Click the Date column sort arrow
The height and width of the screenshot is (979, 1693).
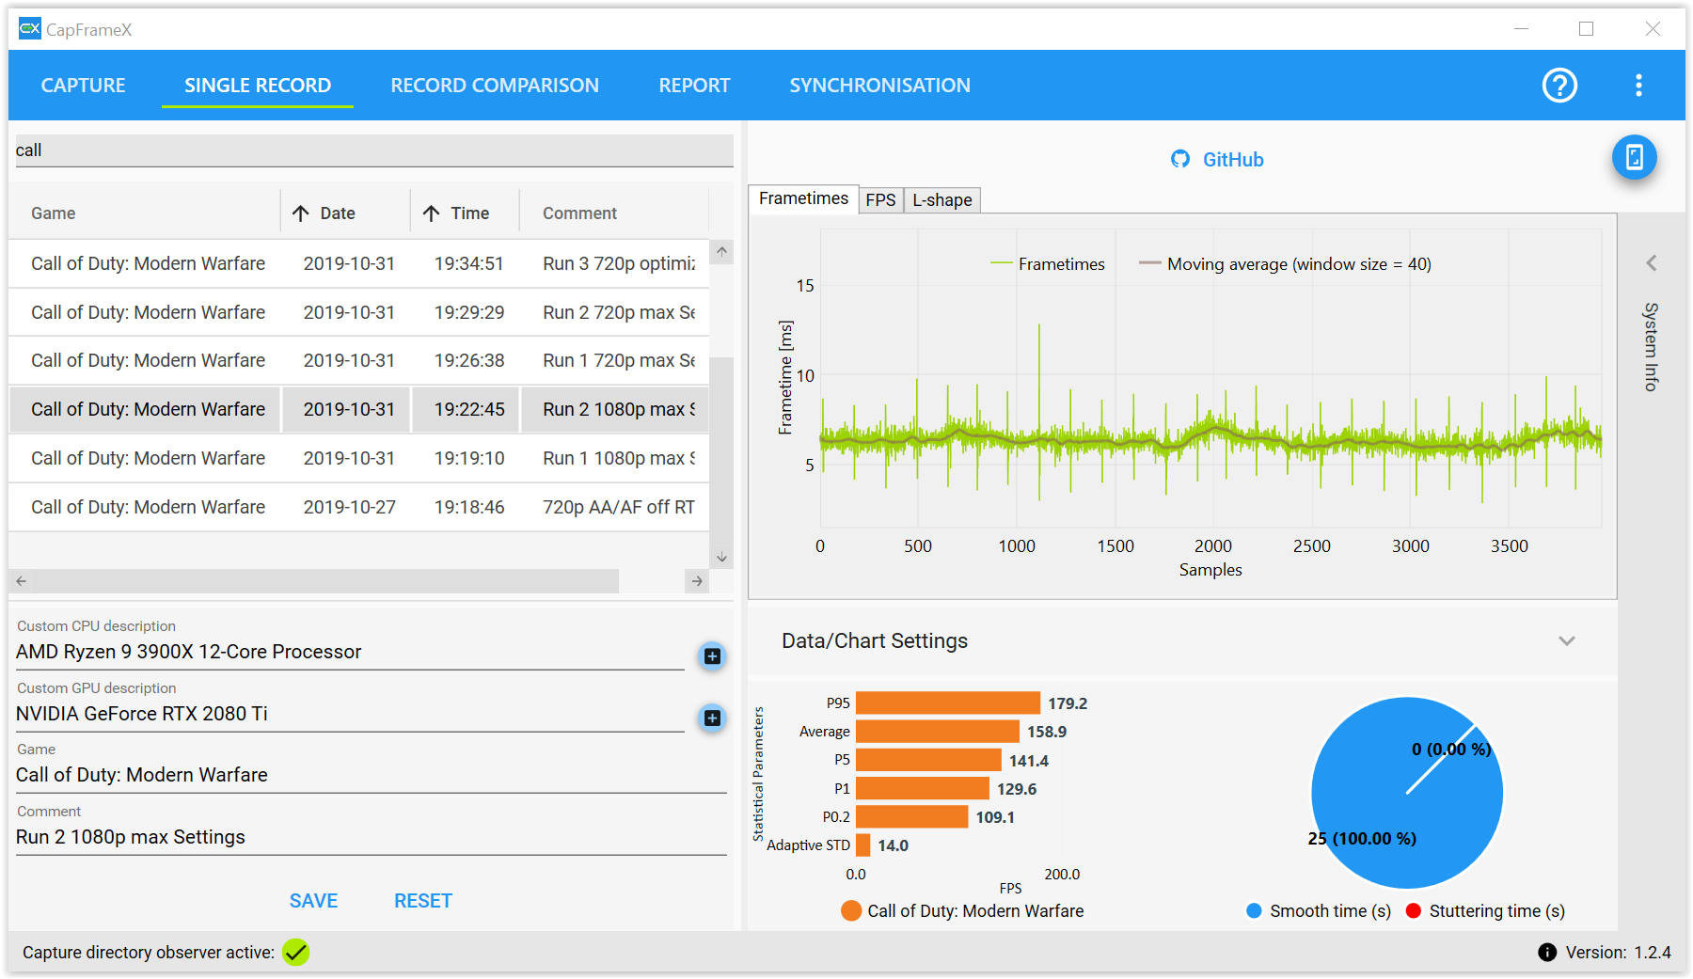[x=301, y=213]
